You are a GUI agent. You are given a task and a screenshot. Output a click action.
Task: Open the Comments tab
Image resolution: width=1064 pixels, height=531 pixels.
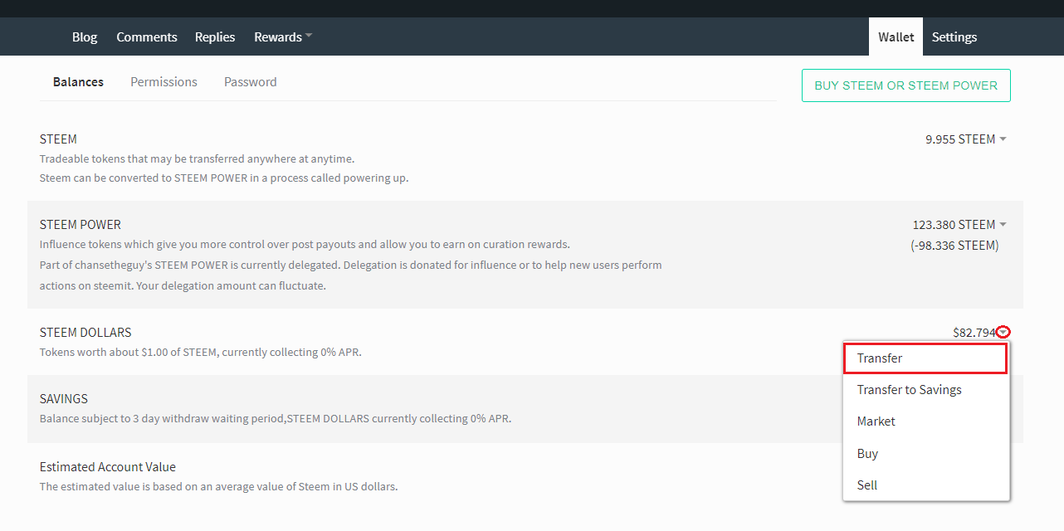(147, 37)
